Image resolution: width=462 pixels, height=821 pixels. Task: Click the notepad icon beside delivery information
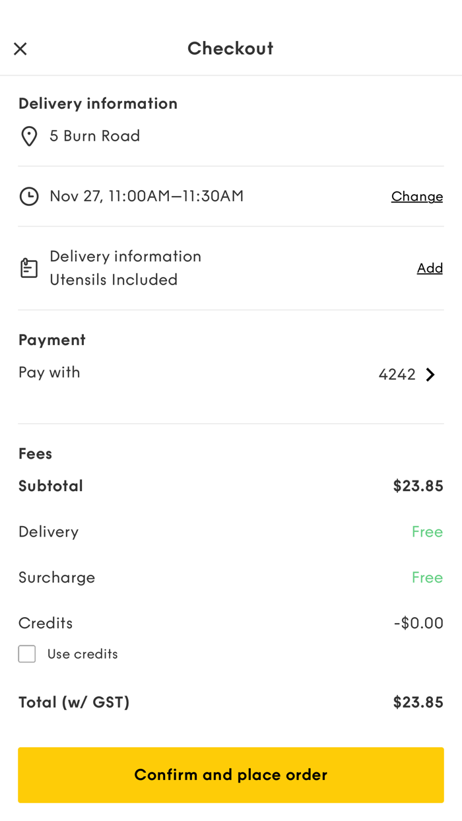click(28, 267)
